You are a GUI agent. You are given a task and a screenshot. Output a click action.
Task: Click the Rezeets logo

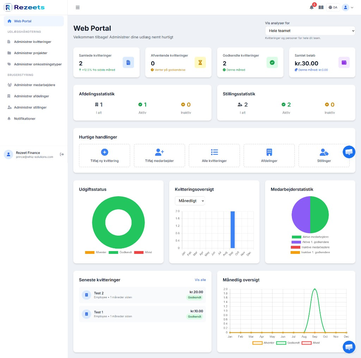click(24, 7)
